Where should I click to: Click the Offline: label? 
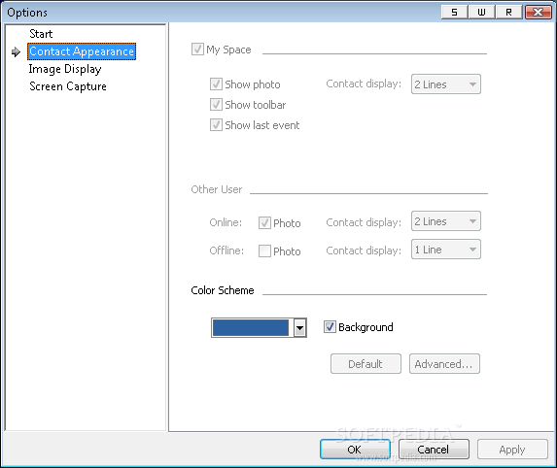[226, 251]
